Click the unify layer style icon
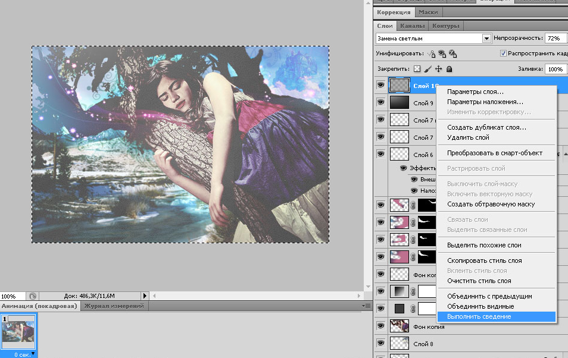 click(453, 54)
